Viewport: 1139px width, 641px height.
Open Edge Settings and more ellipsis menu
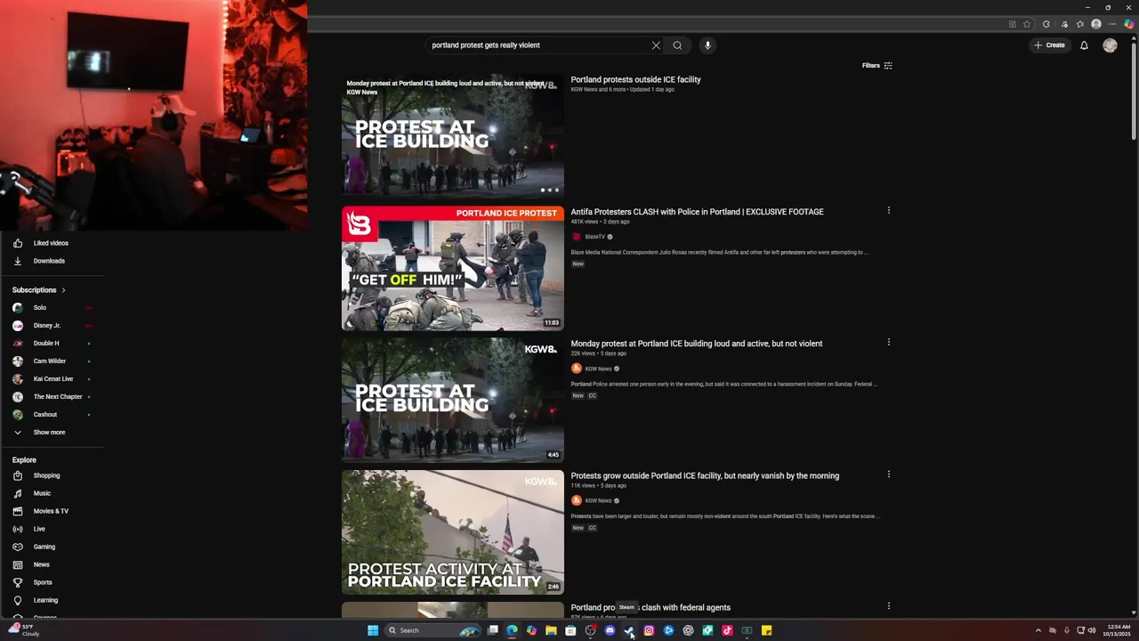pos(1112,24)
